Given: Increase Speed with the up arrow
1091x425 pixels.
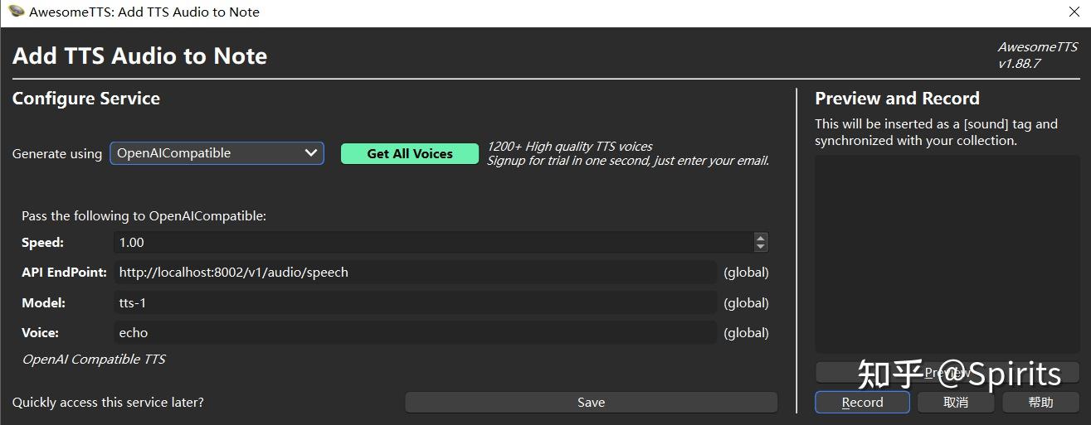Looking at the screenshot, I should pos(761,238).
